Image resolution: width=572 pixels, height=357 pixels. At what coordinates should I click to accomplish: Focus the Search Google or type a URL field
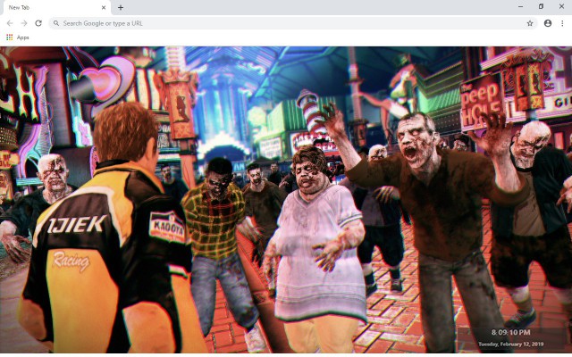(x=293, y=23)
